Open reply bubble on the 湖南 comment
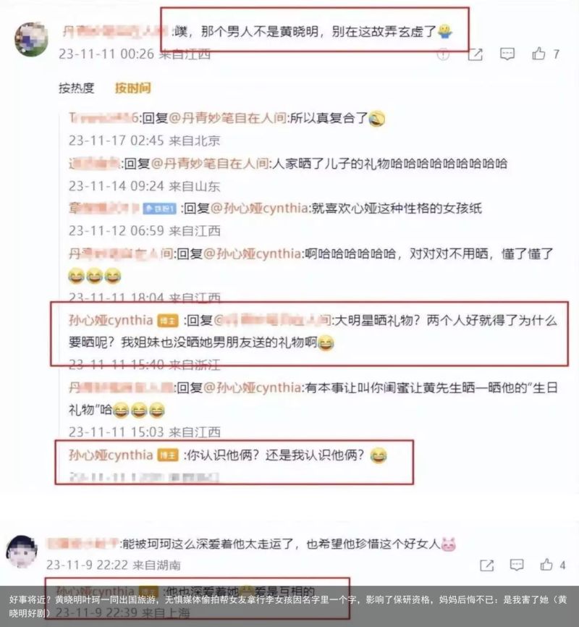 click(517, 565)
